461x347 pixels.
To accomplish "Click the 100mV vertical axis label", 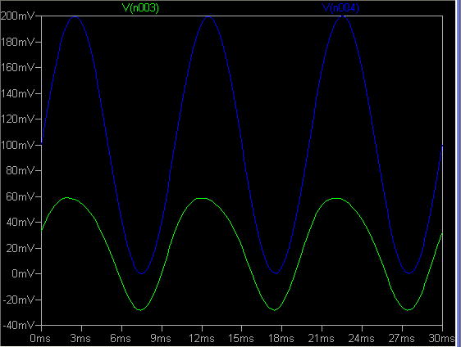I will 18,145.
